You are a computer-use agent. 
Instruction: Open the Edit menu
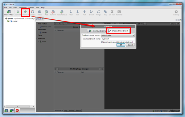[x=10, y=8]
